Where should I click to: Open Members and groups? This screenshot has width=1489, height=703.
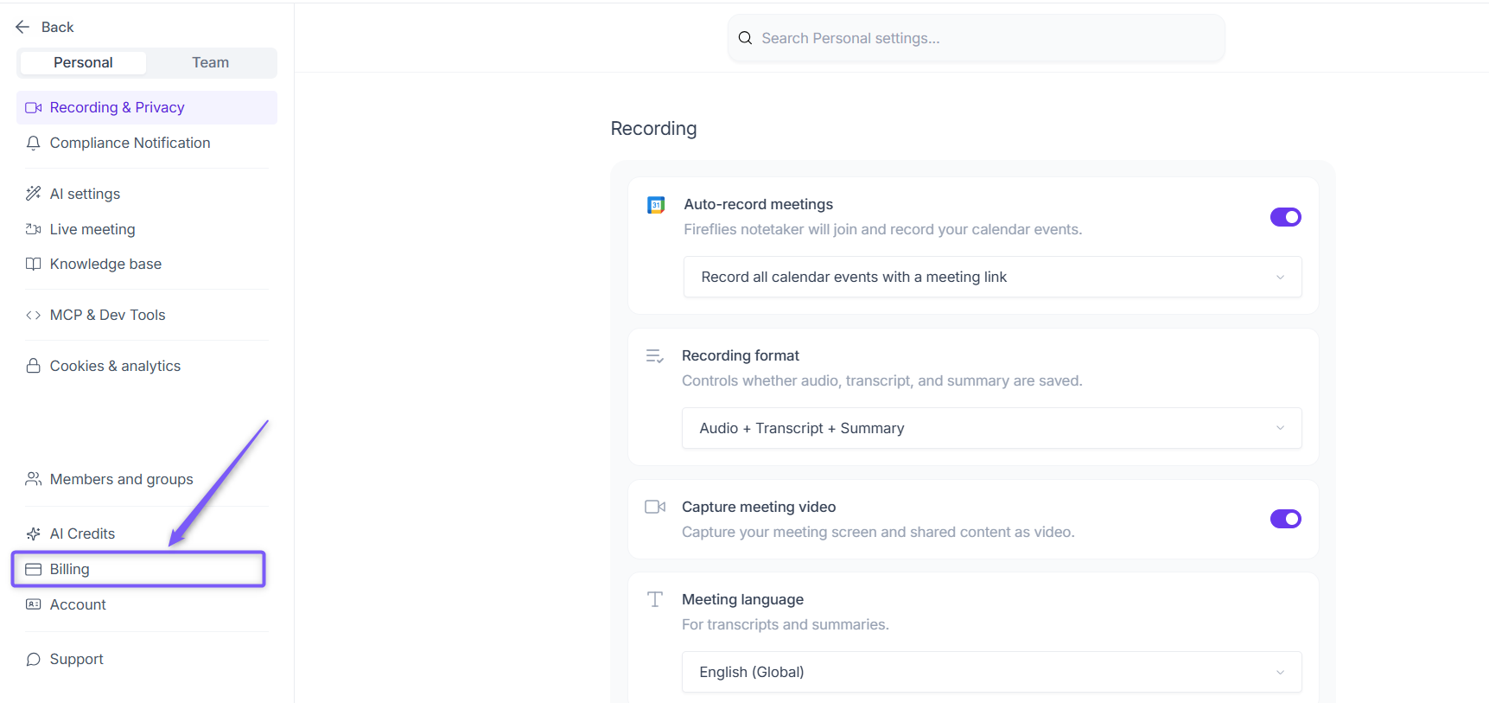[x=147, y=479]
